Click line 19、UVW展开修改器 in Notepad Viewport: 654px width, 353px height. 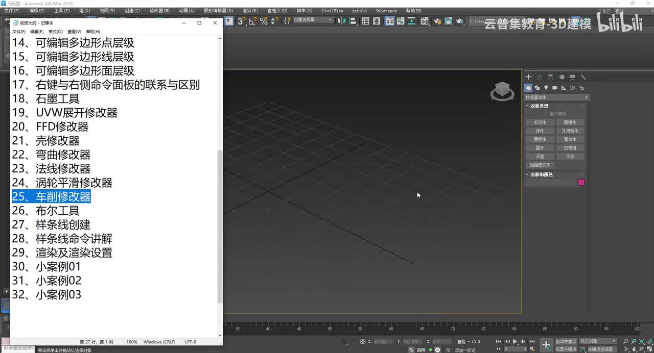[64, 113]
